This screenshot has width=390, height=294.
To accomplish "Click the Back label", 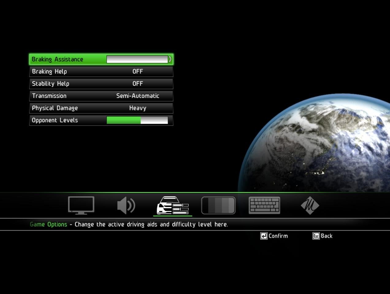I will (327, 236).
